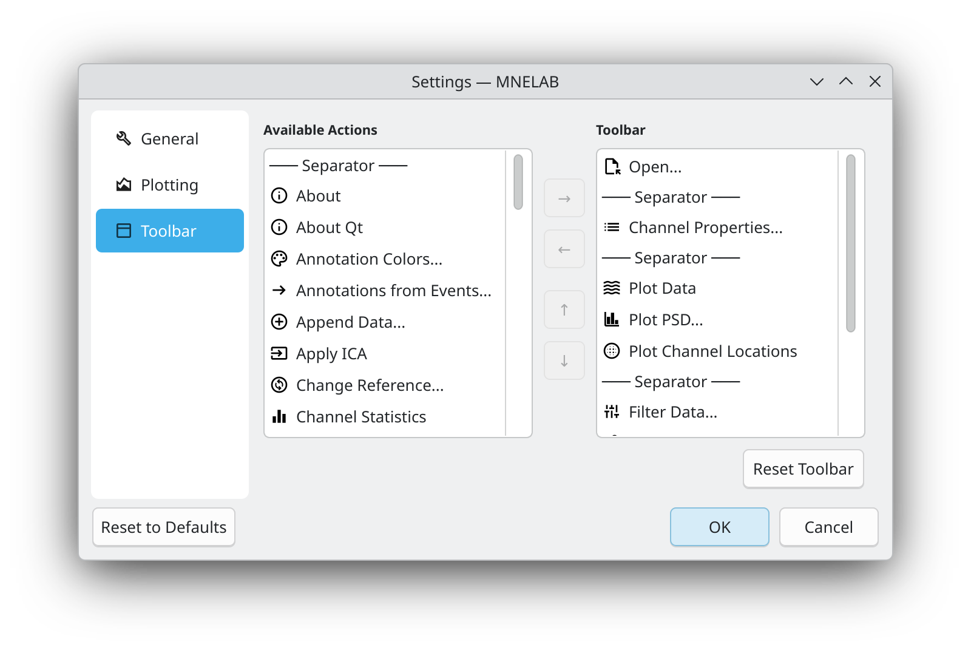The width and height of the screenshot is (971, 653).
Task: Remove action with the left arrow button
Action: click(x=564, y=249)
